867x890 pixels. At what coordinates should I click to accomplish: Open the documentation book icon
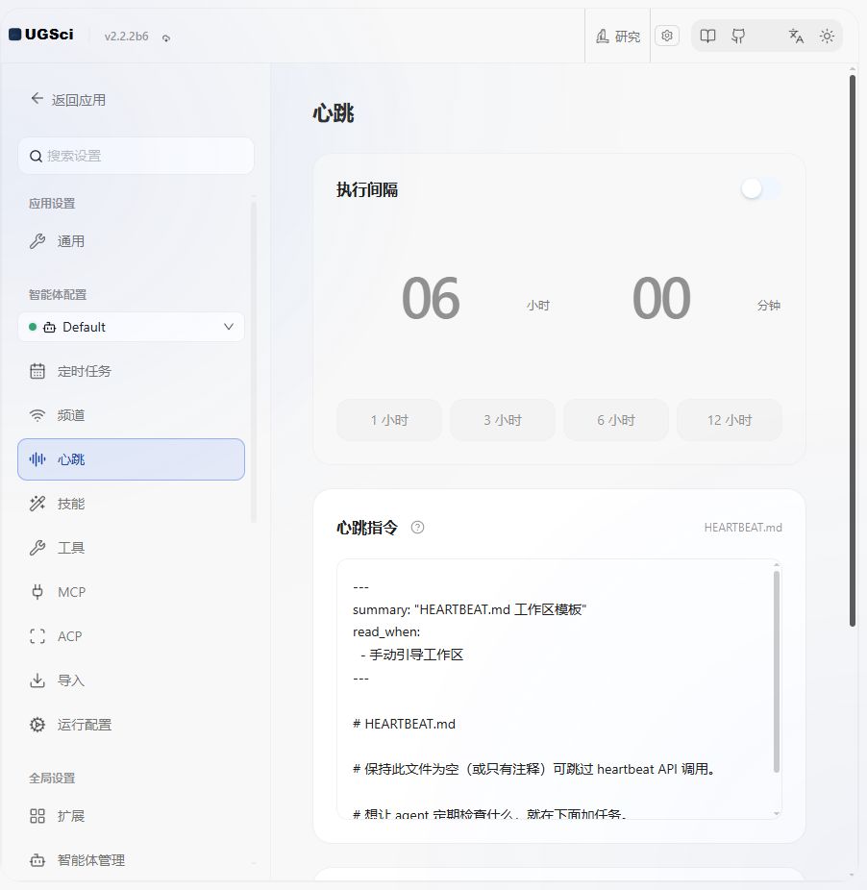pos(707,37)
